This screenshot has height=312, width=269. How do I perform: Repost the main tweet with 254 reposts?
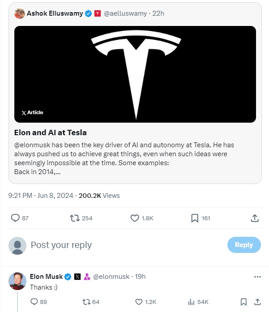75,218
